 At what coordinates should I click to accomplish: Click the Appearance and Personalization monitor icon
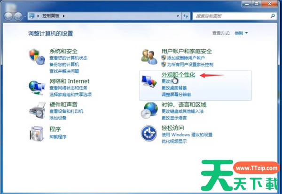pyautogui.click(x=149, y=81)
